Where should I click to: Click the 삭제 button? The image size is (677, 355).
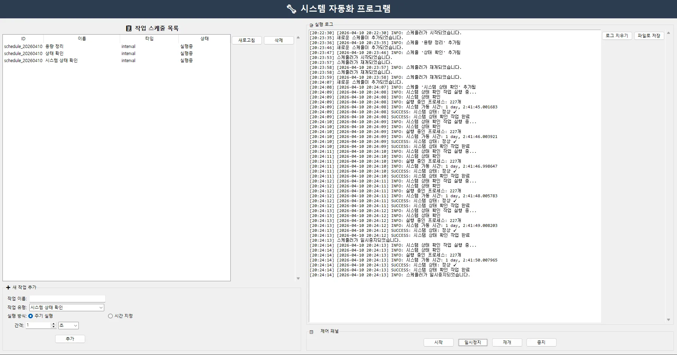pos(279,40)
